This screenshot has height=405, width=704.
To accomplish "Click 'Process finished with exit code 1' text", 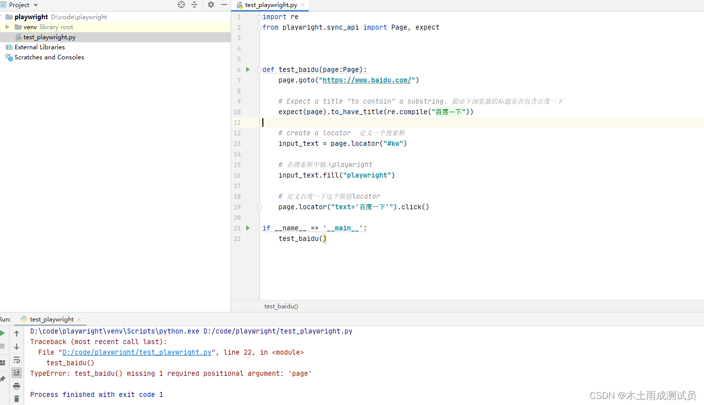I will point(97,394).
